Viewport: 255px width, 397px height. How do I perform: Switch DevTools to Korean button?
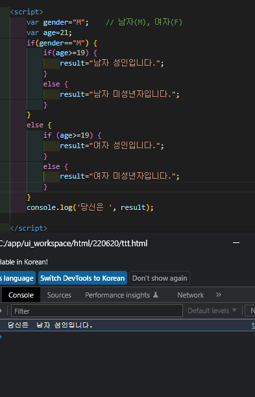(x=82, y=278)
